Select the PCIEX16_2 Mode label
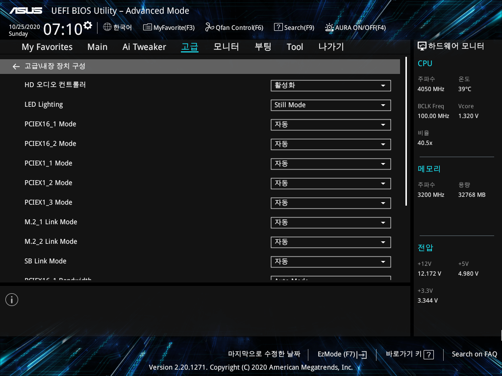The width and height of the screenshot is (502, 376). [x=50, y=143]
